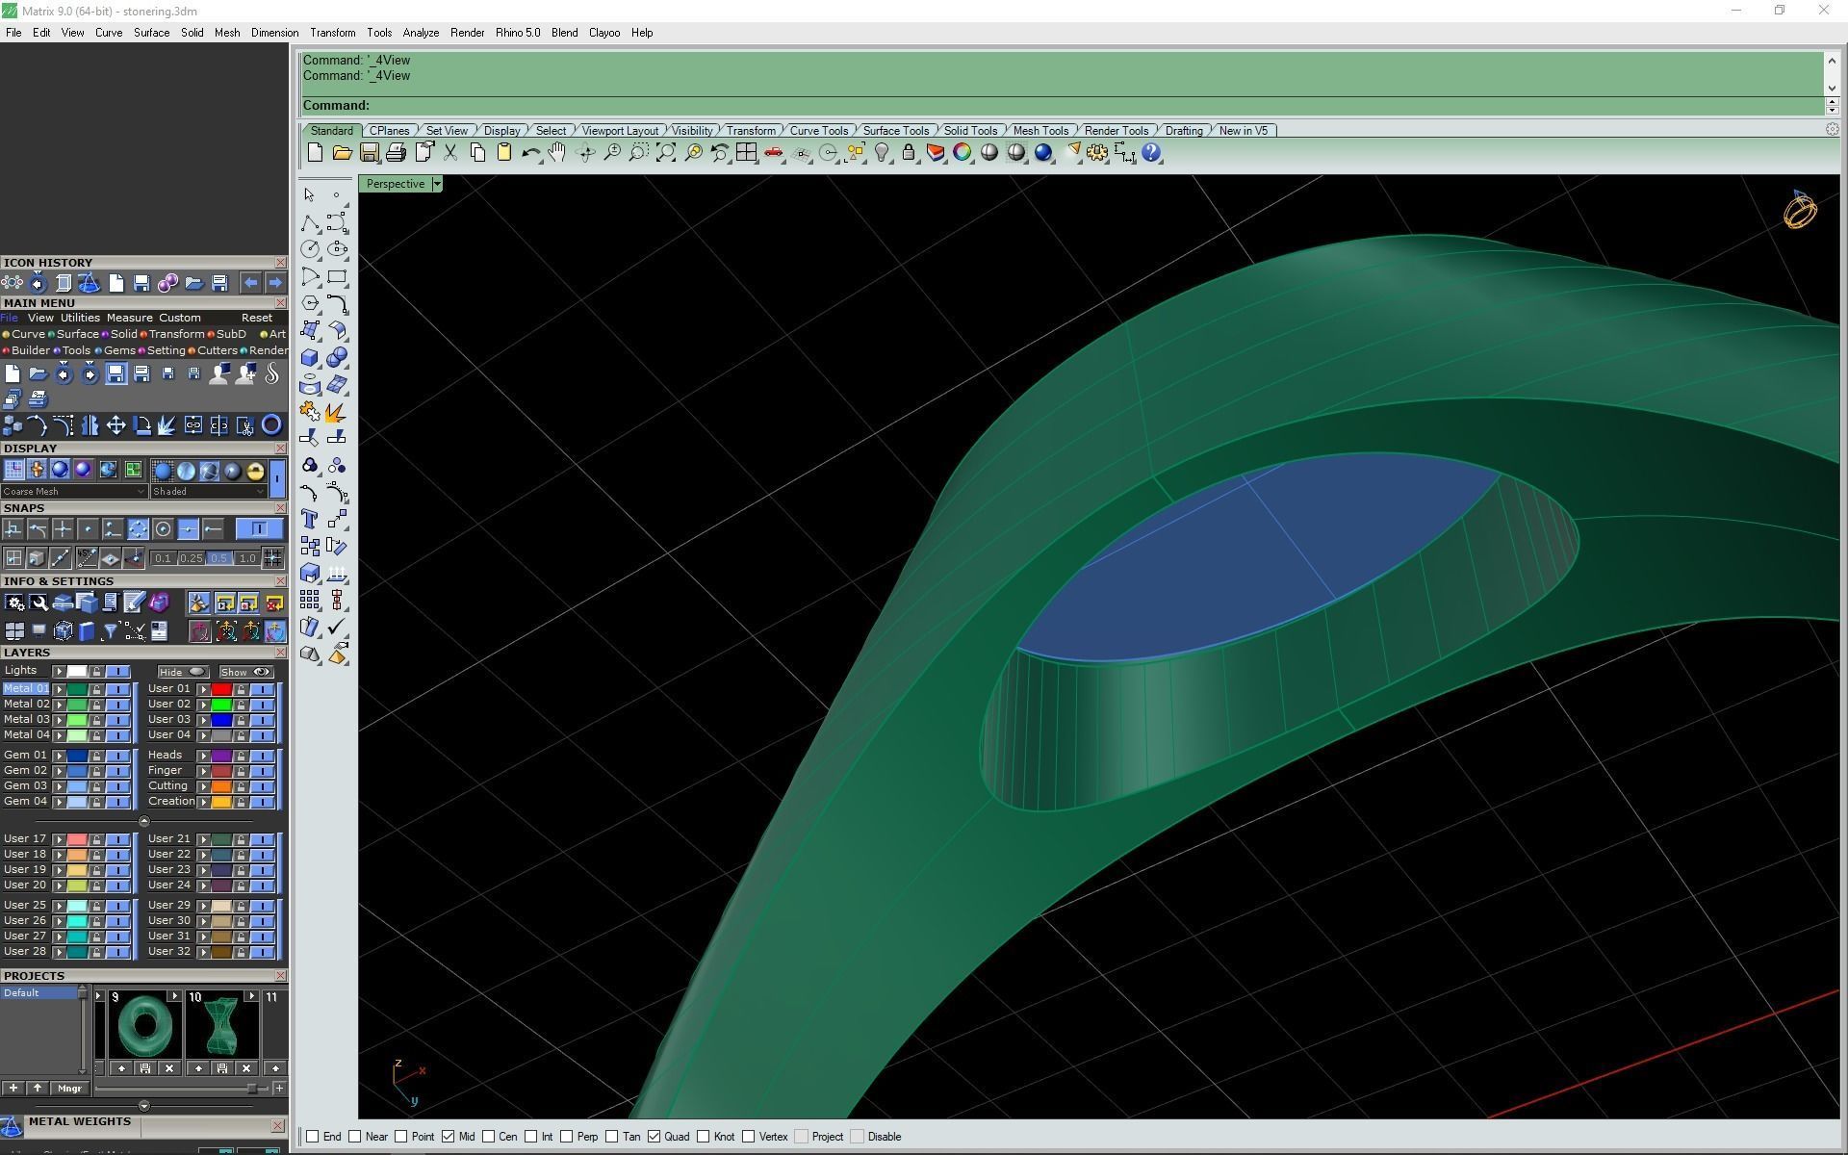This screenshot has width=1848, height=1155.
Task: Open the Analyze menu
Action: click(x=421, y=33)
